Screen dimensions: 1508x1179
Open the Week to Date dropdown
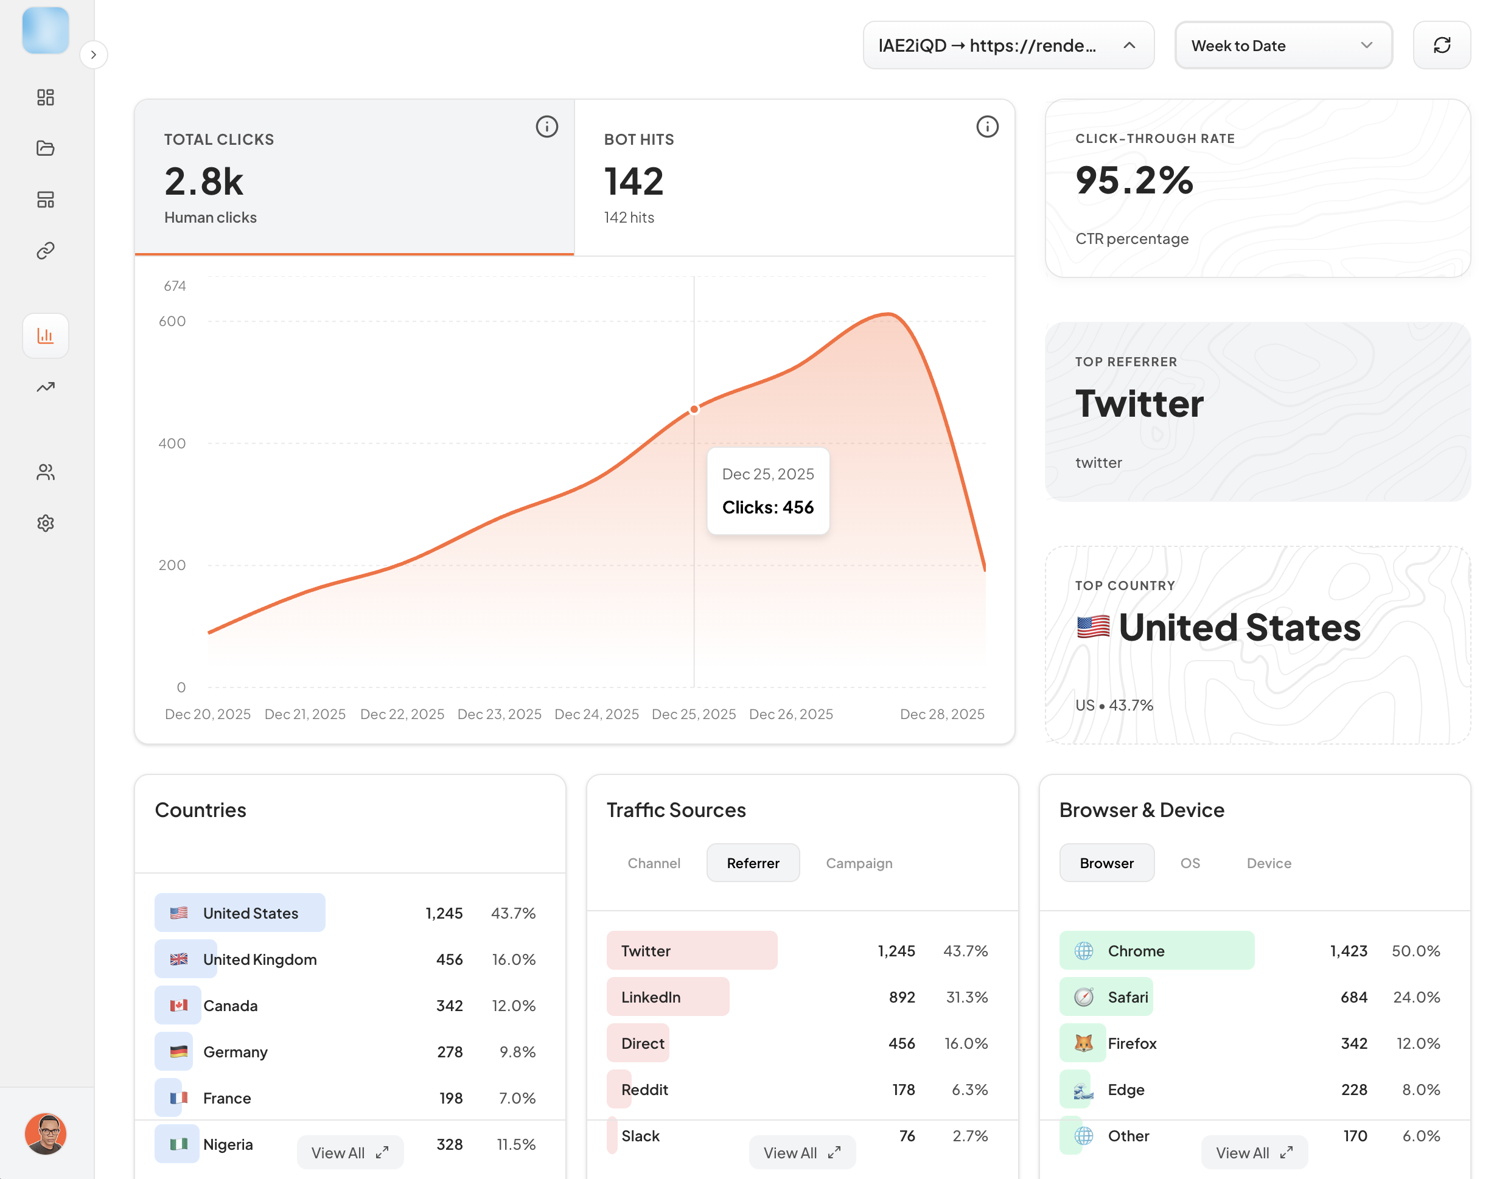click(x=1283, y=46)
